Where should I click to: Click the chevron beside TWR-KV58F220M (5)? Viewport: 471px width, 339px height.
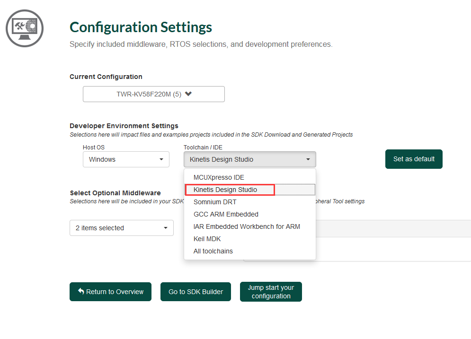tap(188, 94)
